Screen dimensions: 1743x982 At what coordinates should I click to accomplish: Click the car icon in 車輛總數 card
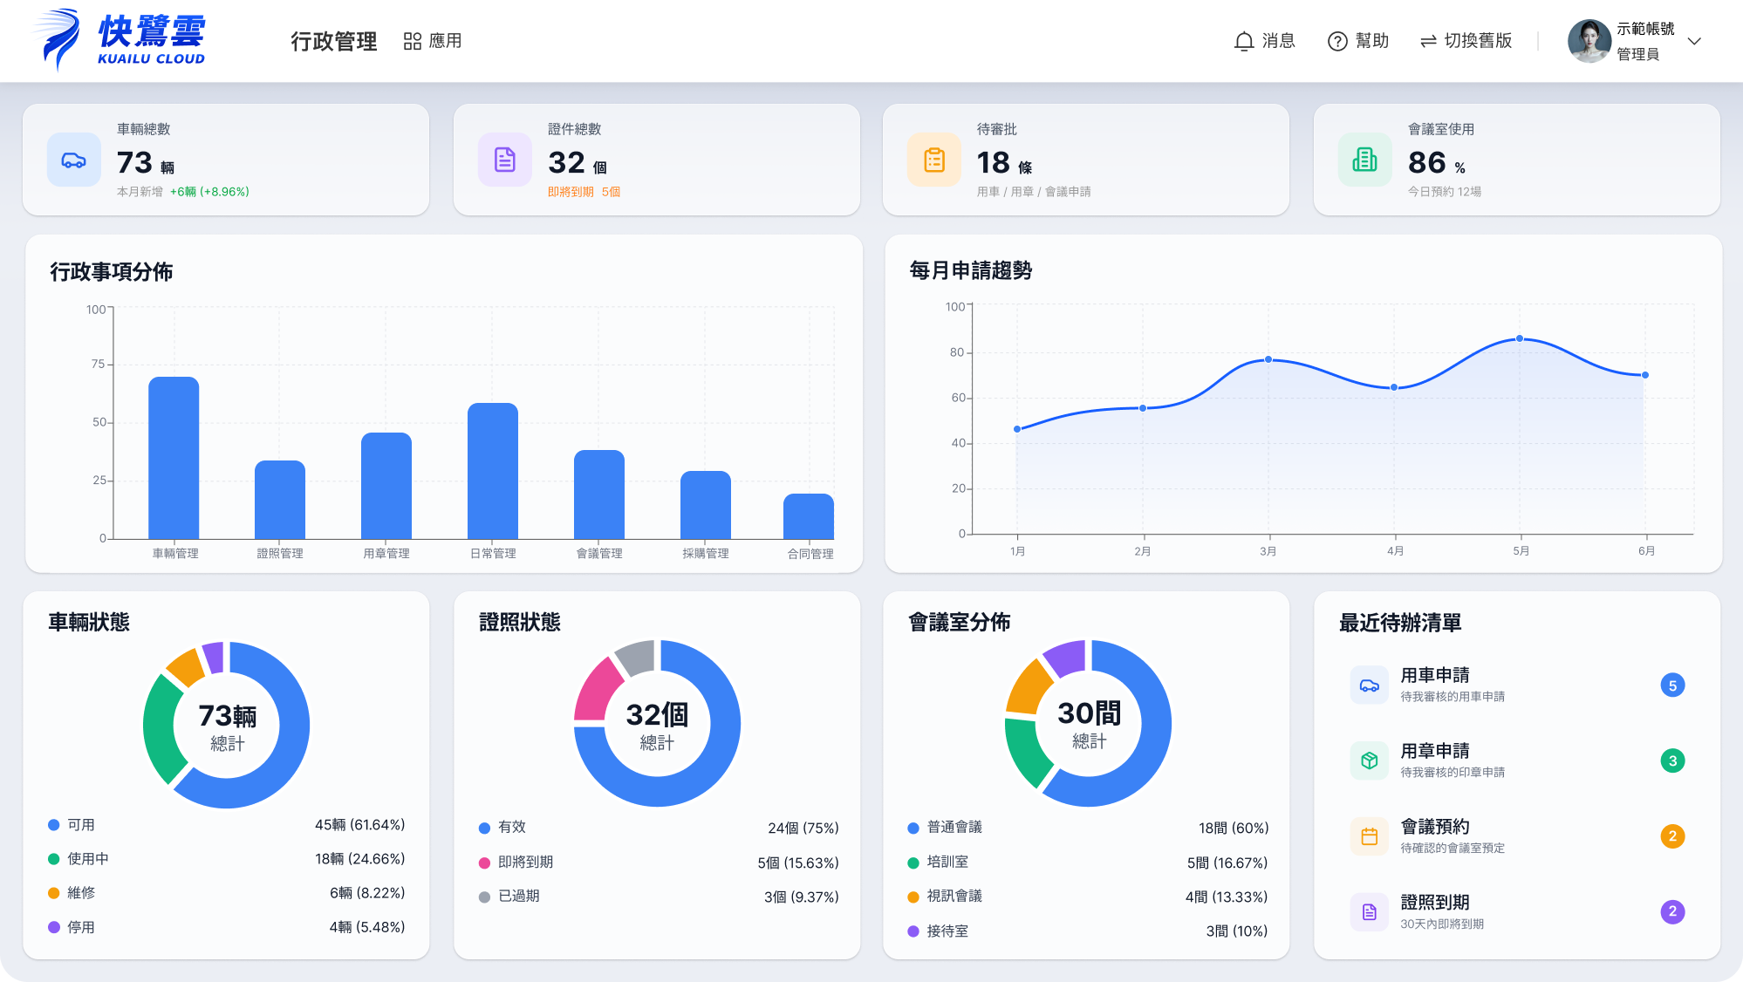tap(74, 160)
